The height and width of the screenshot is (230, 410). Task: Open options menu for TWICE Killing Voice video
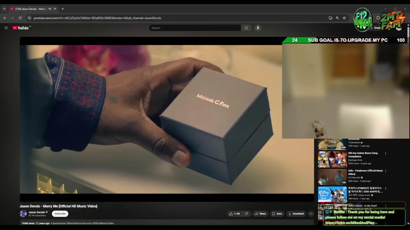tap(386, 188)
